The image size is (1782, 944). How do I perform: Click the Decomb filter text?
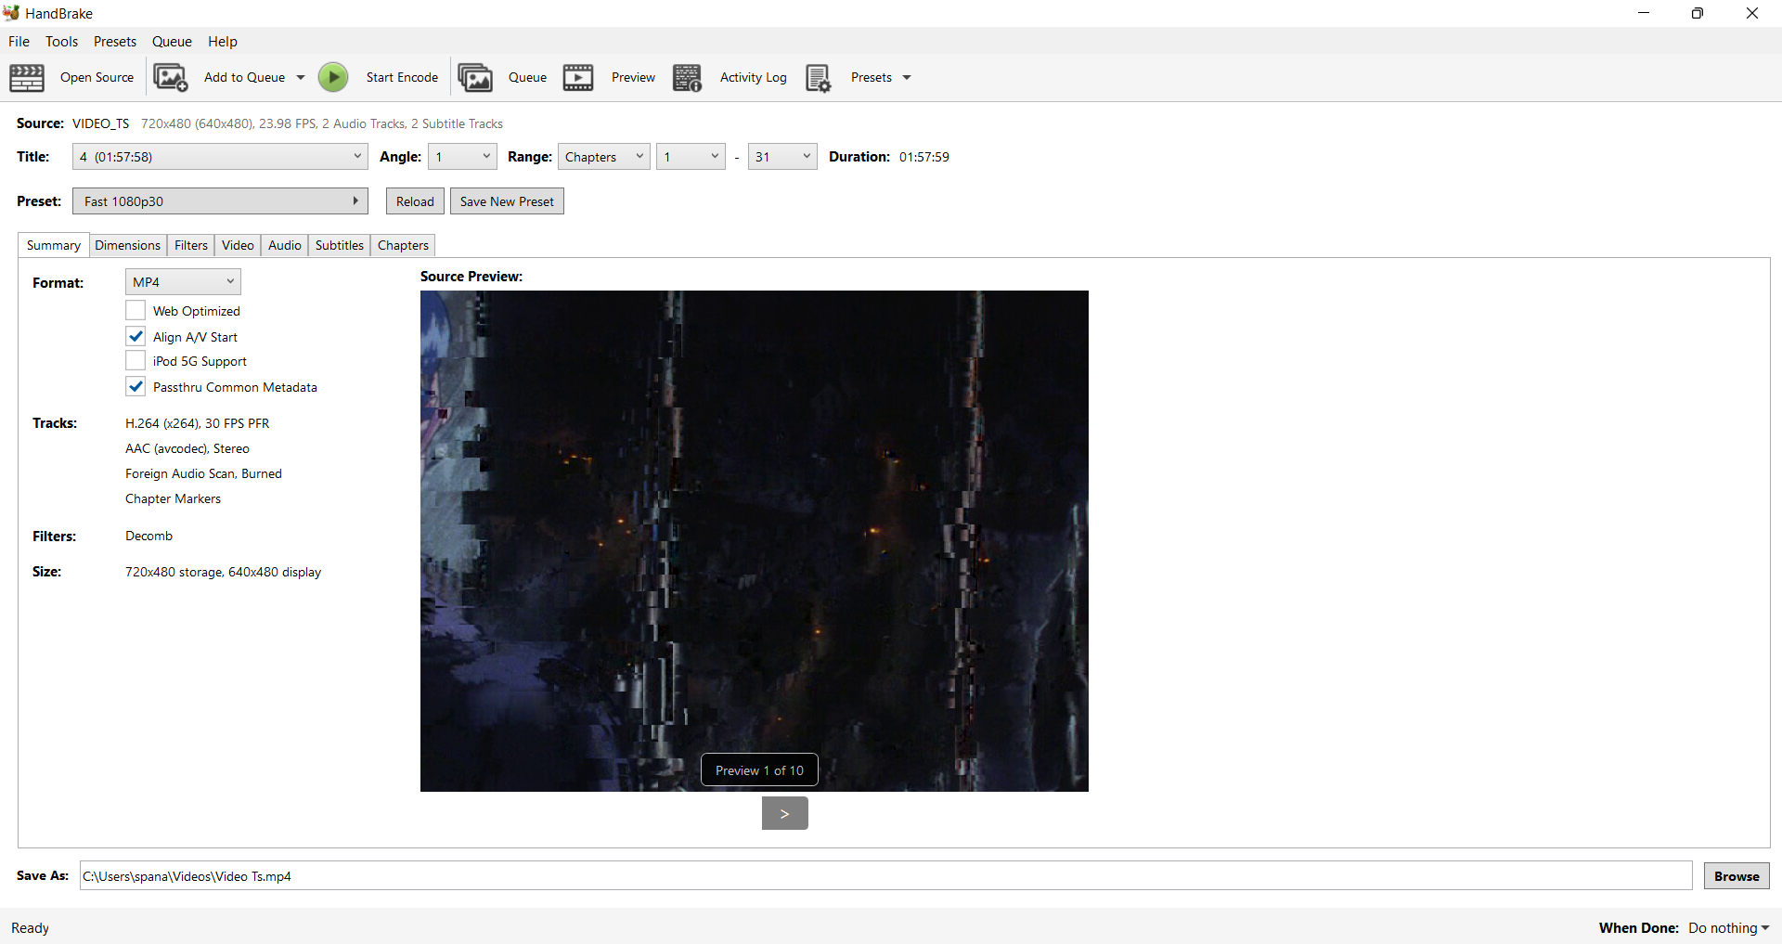(148, 536)
